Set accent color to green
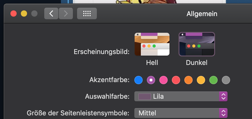 click(213, 80)
